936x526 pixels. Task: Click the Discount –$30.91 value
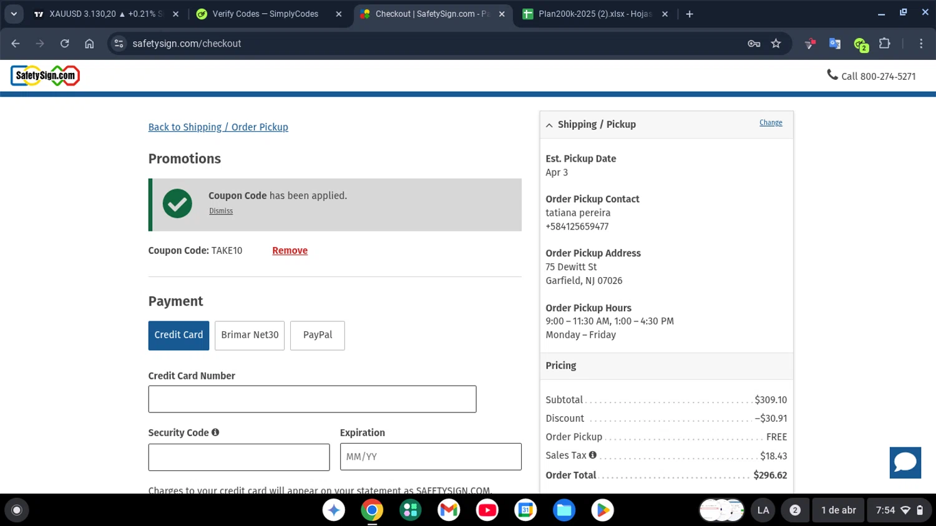click(x=771, y=418)
